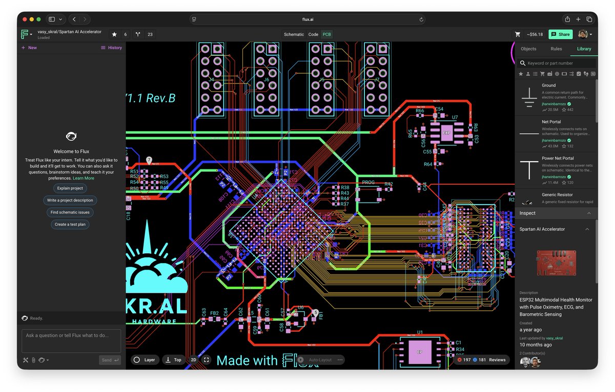Open the red board project thumbnail
The height and width of the screenshot is (392, 615).
click(x=556, y=263)
